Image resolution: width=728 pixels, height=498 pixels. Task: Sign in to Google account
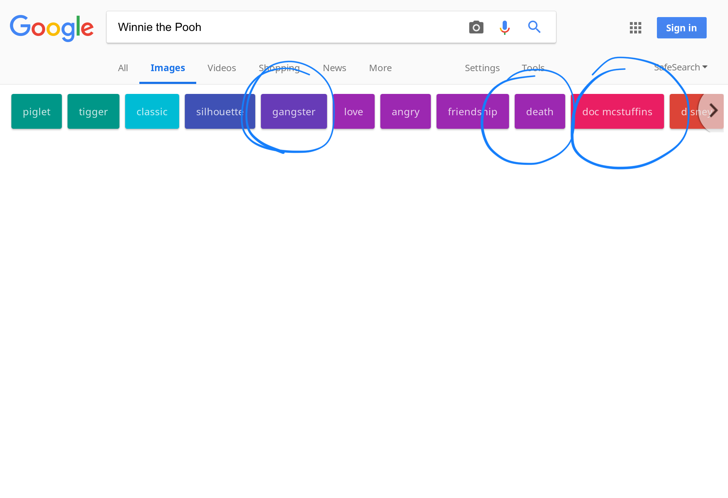tap(681, 28)
